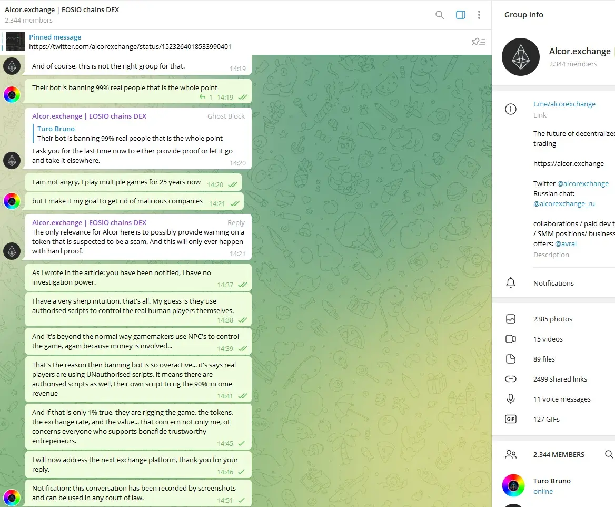Open the pinned messages list icon
The width and height of the screenshot is (615, 507).
point(479,42)
